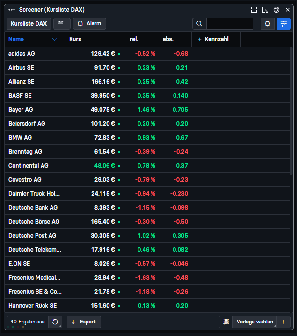Open the stacked layers list icon
Screen dimensions: 297x336
click(x=62, y=24)
